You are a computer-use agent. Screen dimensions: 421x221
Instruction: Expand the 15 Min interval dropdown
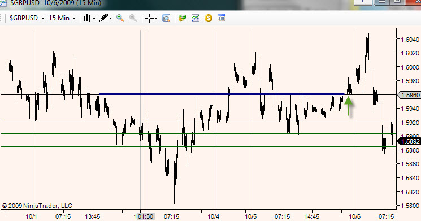[75, 19]
